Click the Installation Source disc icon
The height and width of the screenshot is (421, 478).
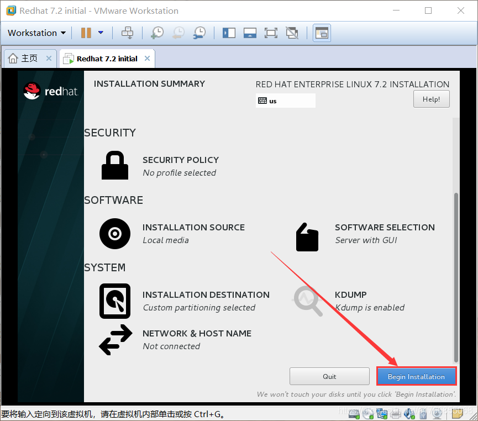tap(115, 234)
